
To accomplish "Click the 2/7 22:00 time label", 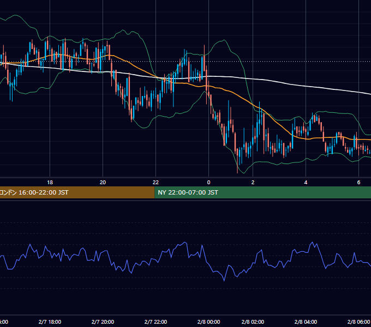I will click(x=155, y=322).
